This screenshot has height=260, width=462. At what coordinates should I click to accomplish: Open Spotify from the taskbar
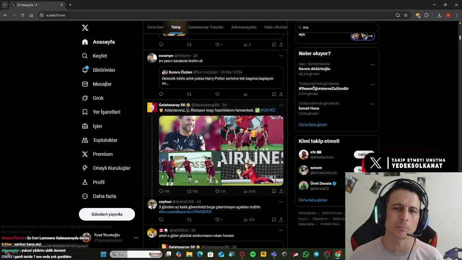(253, 255)
